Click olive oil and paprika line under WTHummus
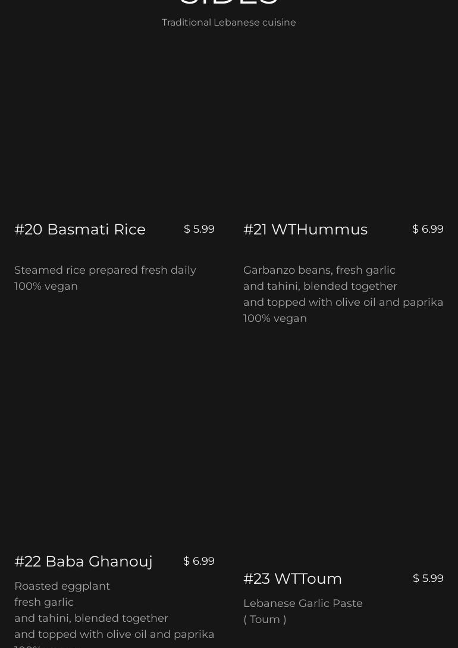 [343, 302]
